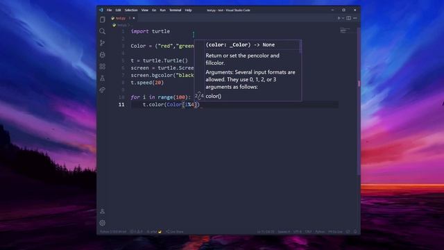Split the editor to the right
The image size is (444, 250).
349,18
